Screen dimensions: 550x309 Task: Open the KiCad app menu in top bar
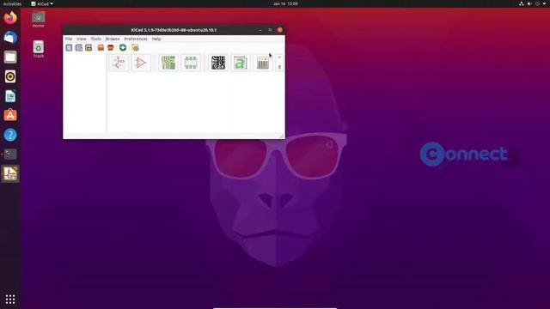pos(42,3)
